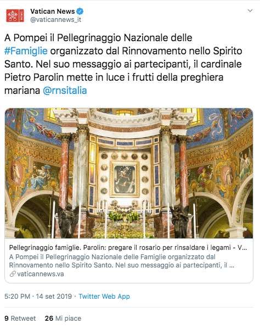View the 26 Mi piace list

click(63, 319)
